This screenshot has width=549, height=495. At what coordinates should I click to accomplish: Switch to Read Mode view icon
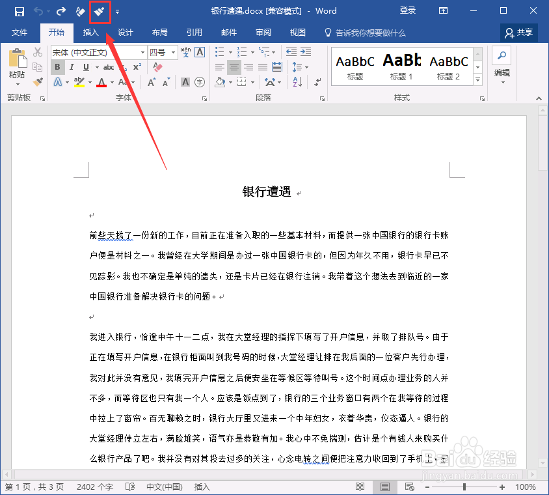[x=360, y=487]
